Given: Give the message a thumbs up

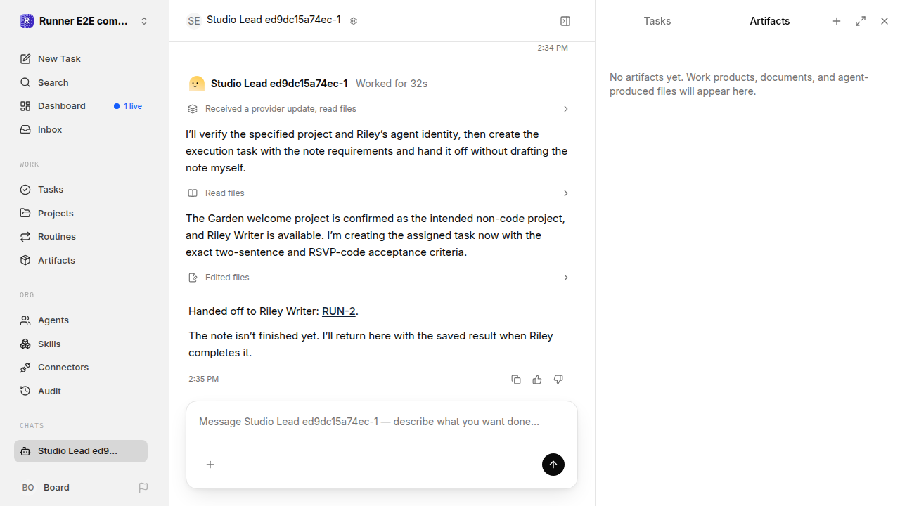Looking at the screenshot, I should 537,379.
